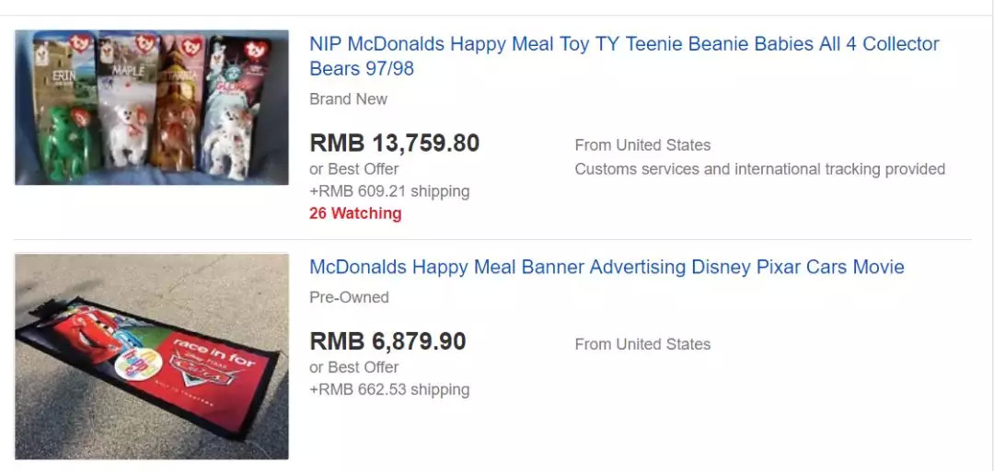Click the +RMB 662.53 shipping text

point(388,389)
